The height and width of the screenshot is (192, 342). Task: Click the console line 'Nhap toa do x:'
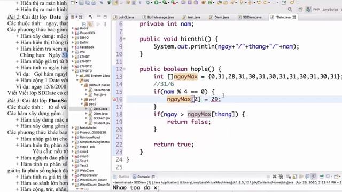point(136,188)
